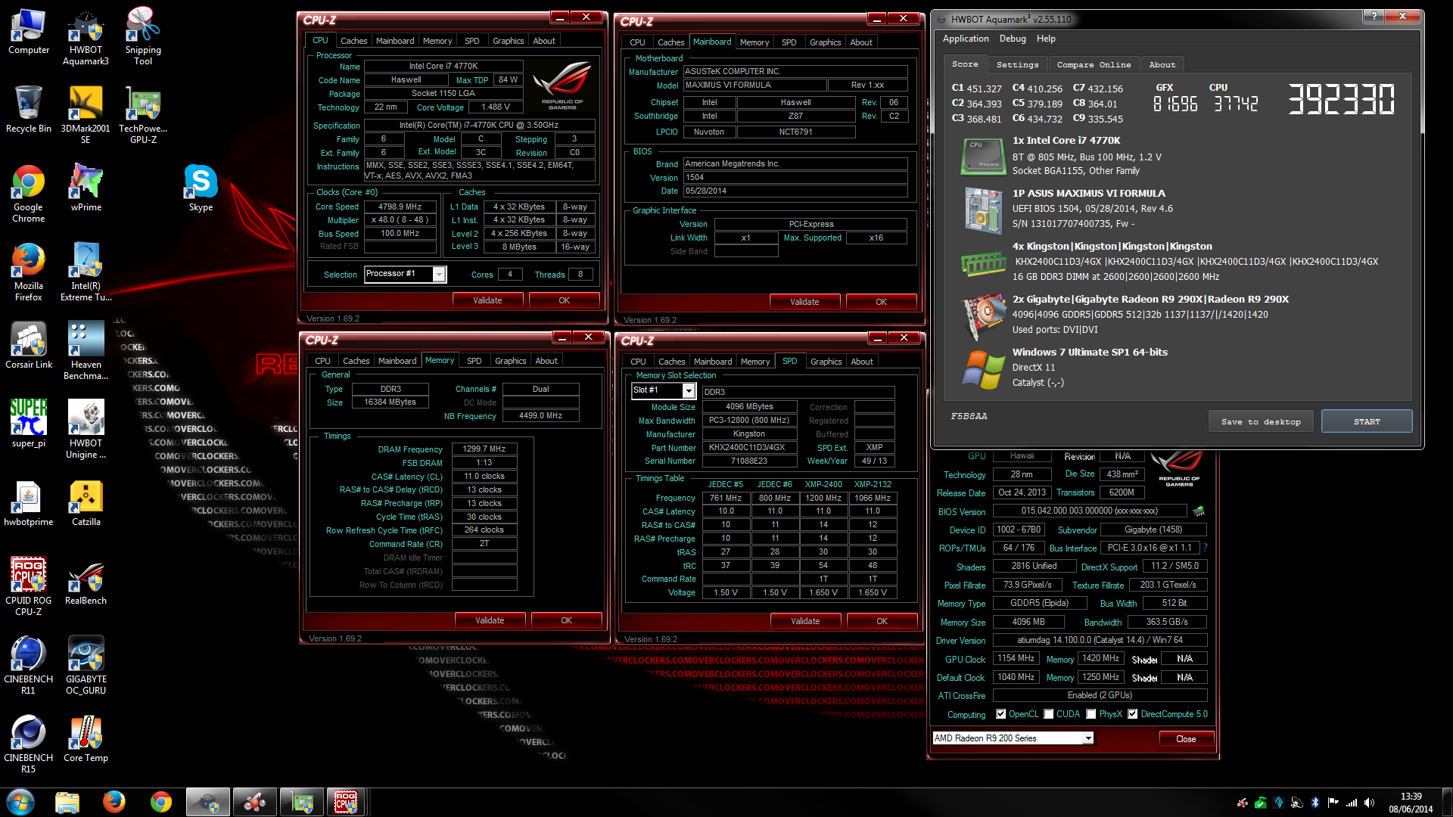Toggle the CUDA checkbox in GPU-Z

click(x=1049, y=714)
